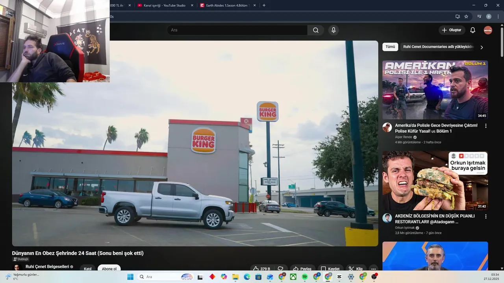Open Ruhi Çenet Belgeselleri channel link
This screenshot has width=504, height=283.
coord(47,266)
